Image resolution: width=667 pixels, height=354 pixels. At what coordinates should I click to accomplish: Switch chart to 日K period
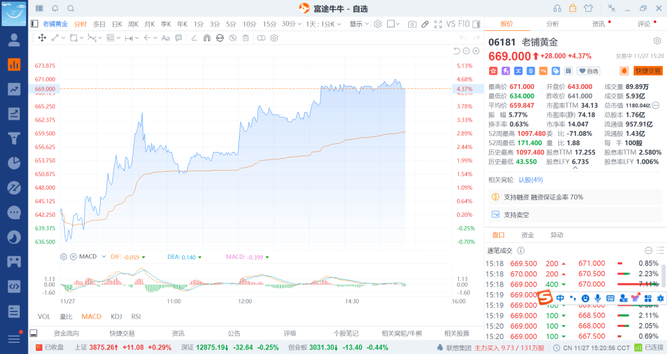(x=117, y=24)
